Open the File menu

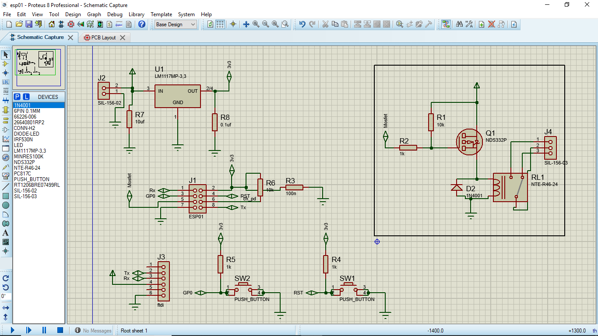click(7, 14)
